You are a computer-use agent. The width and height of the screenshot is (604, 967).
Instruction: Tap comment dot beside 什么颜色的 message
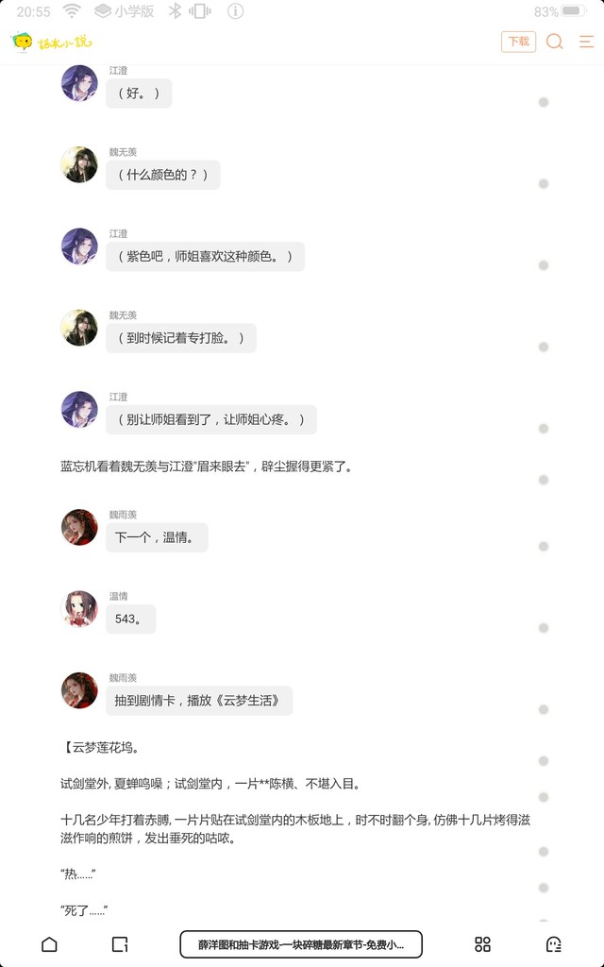tap(544, 184)
